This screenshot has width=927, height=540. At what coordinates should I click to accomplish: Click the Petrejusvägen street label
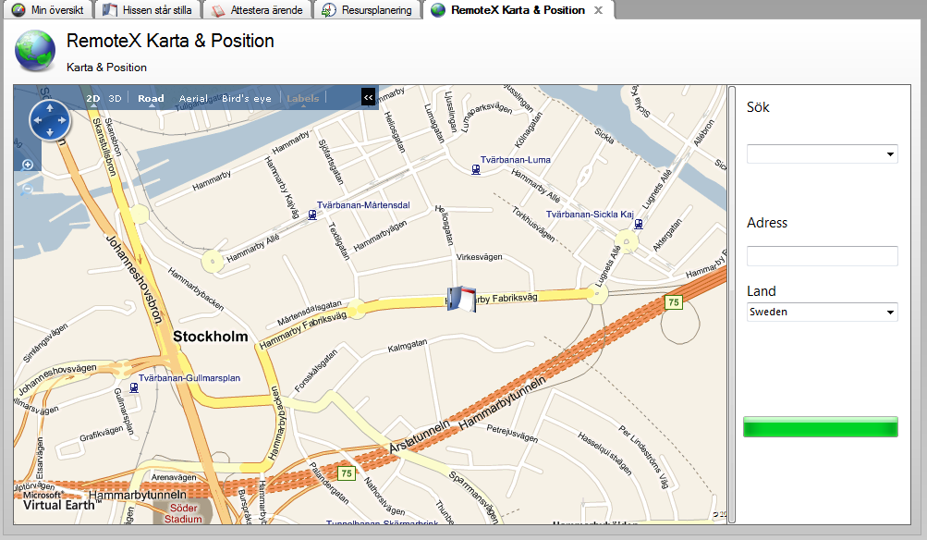(x=512, y=434)
